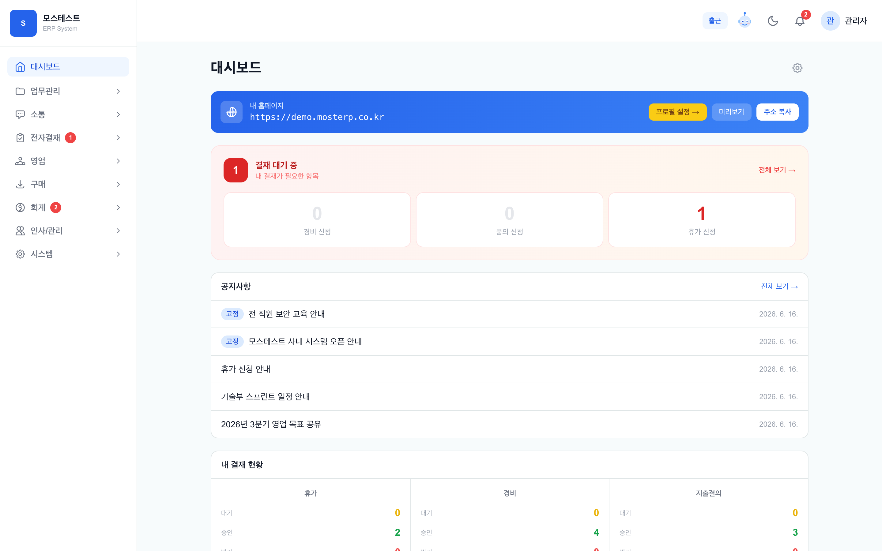Screen dimensions: 882x551
Task: Select 대시보드 in the sidebar
Action: tap(68, 67)
